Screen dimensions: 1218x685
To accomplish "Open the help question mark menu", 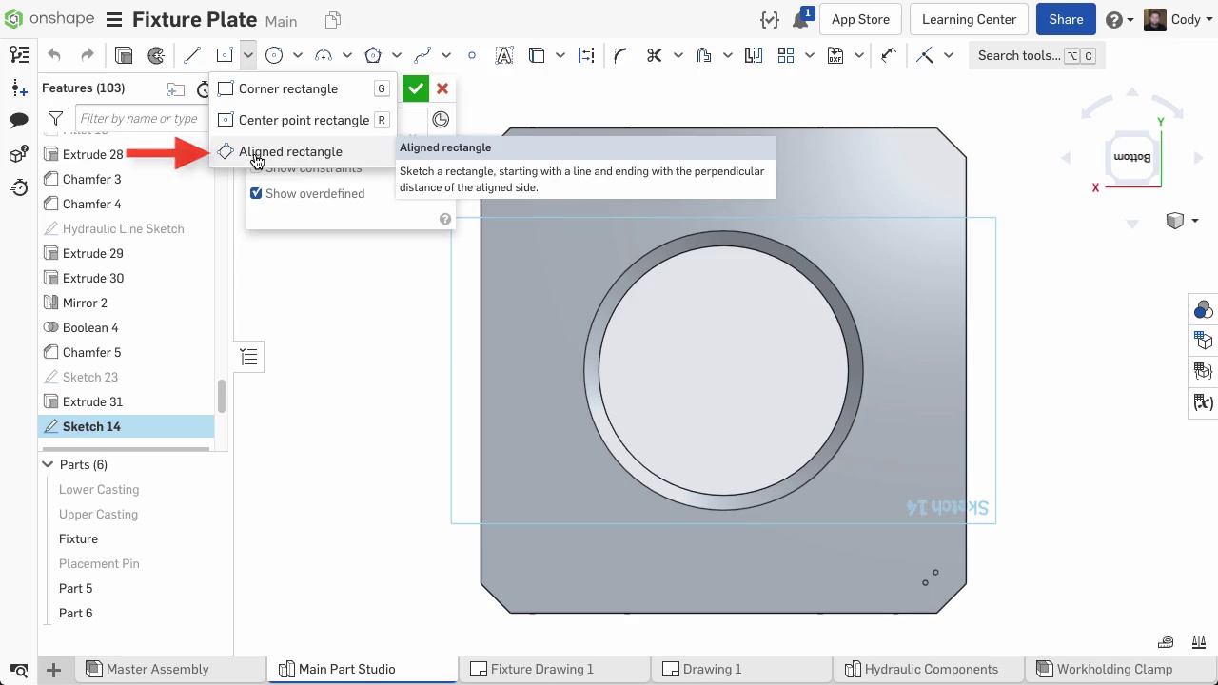I will coord(1118,19).
